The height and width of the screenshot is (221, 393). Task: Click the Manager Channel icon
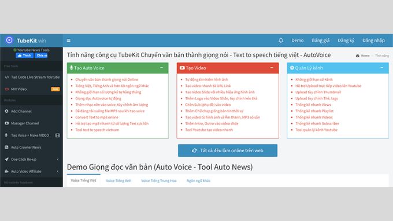coord(6,123)
